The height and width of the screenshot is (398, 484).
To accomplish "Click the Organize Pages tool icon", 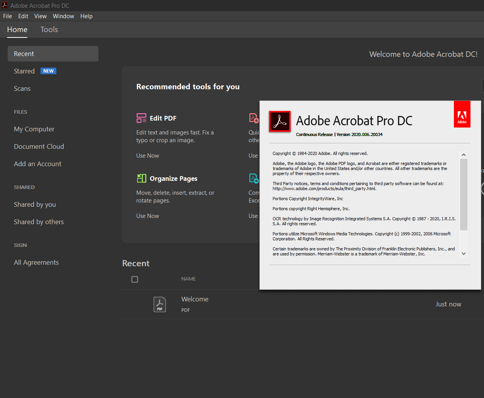I will [x=141, y=178].
